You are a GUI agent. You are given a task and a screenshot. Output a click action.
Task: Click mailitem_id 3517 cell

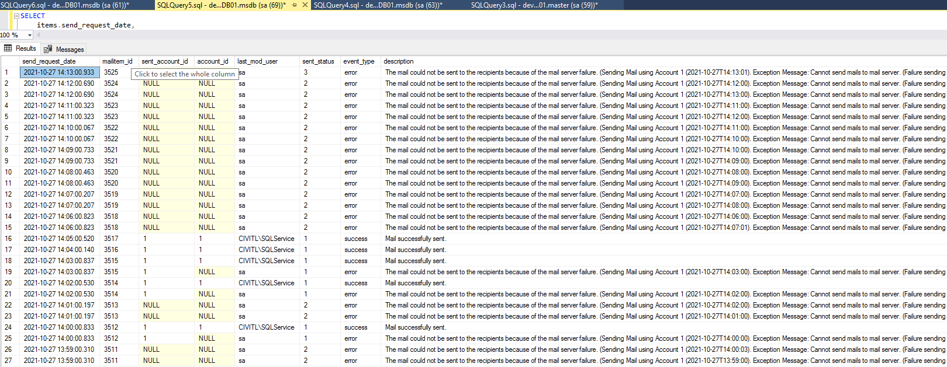coord(119,239)
